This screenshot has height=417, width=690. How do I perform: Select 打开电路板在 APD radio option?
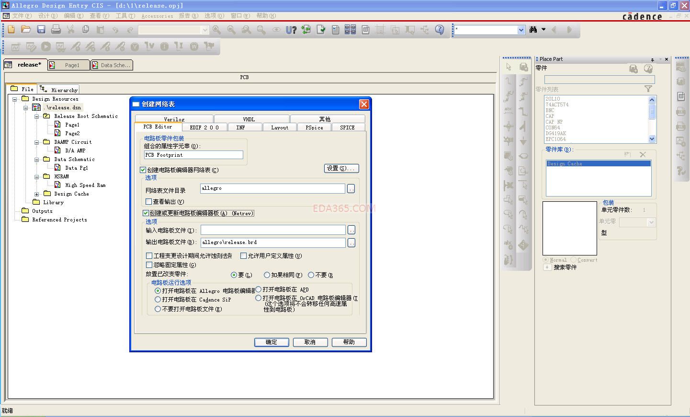tap(259, 290)
